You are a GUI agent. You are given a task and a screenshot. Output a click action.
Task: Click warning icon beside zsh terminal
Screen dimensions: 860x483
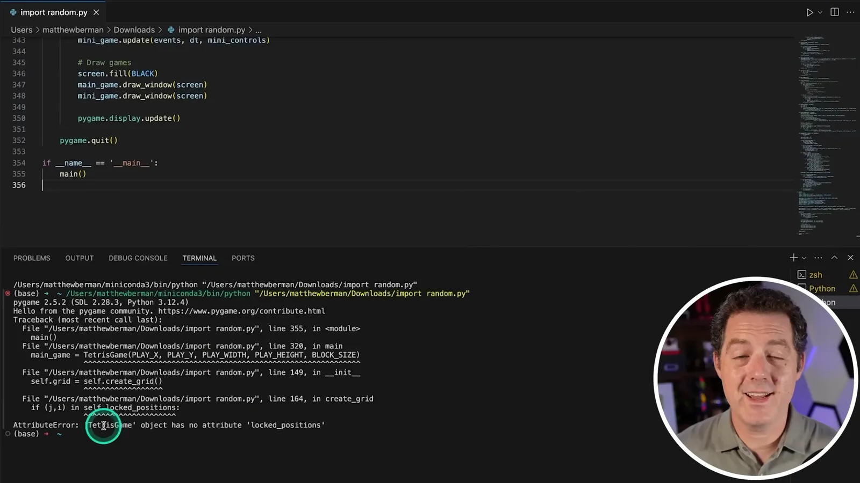(853, 275)
